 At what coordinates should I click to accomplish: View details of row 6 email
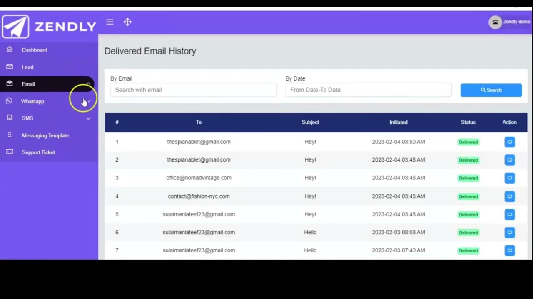509,233
